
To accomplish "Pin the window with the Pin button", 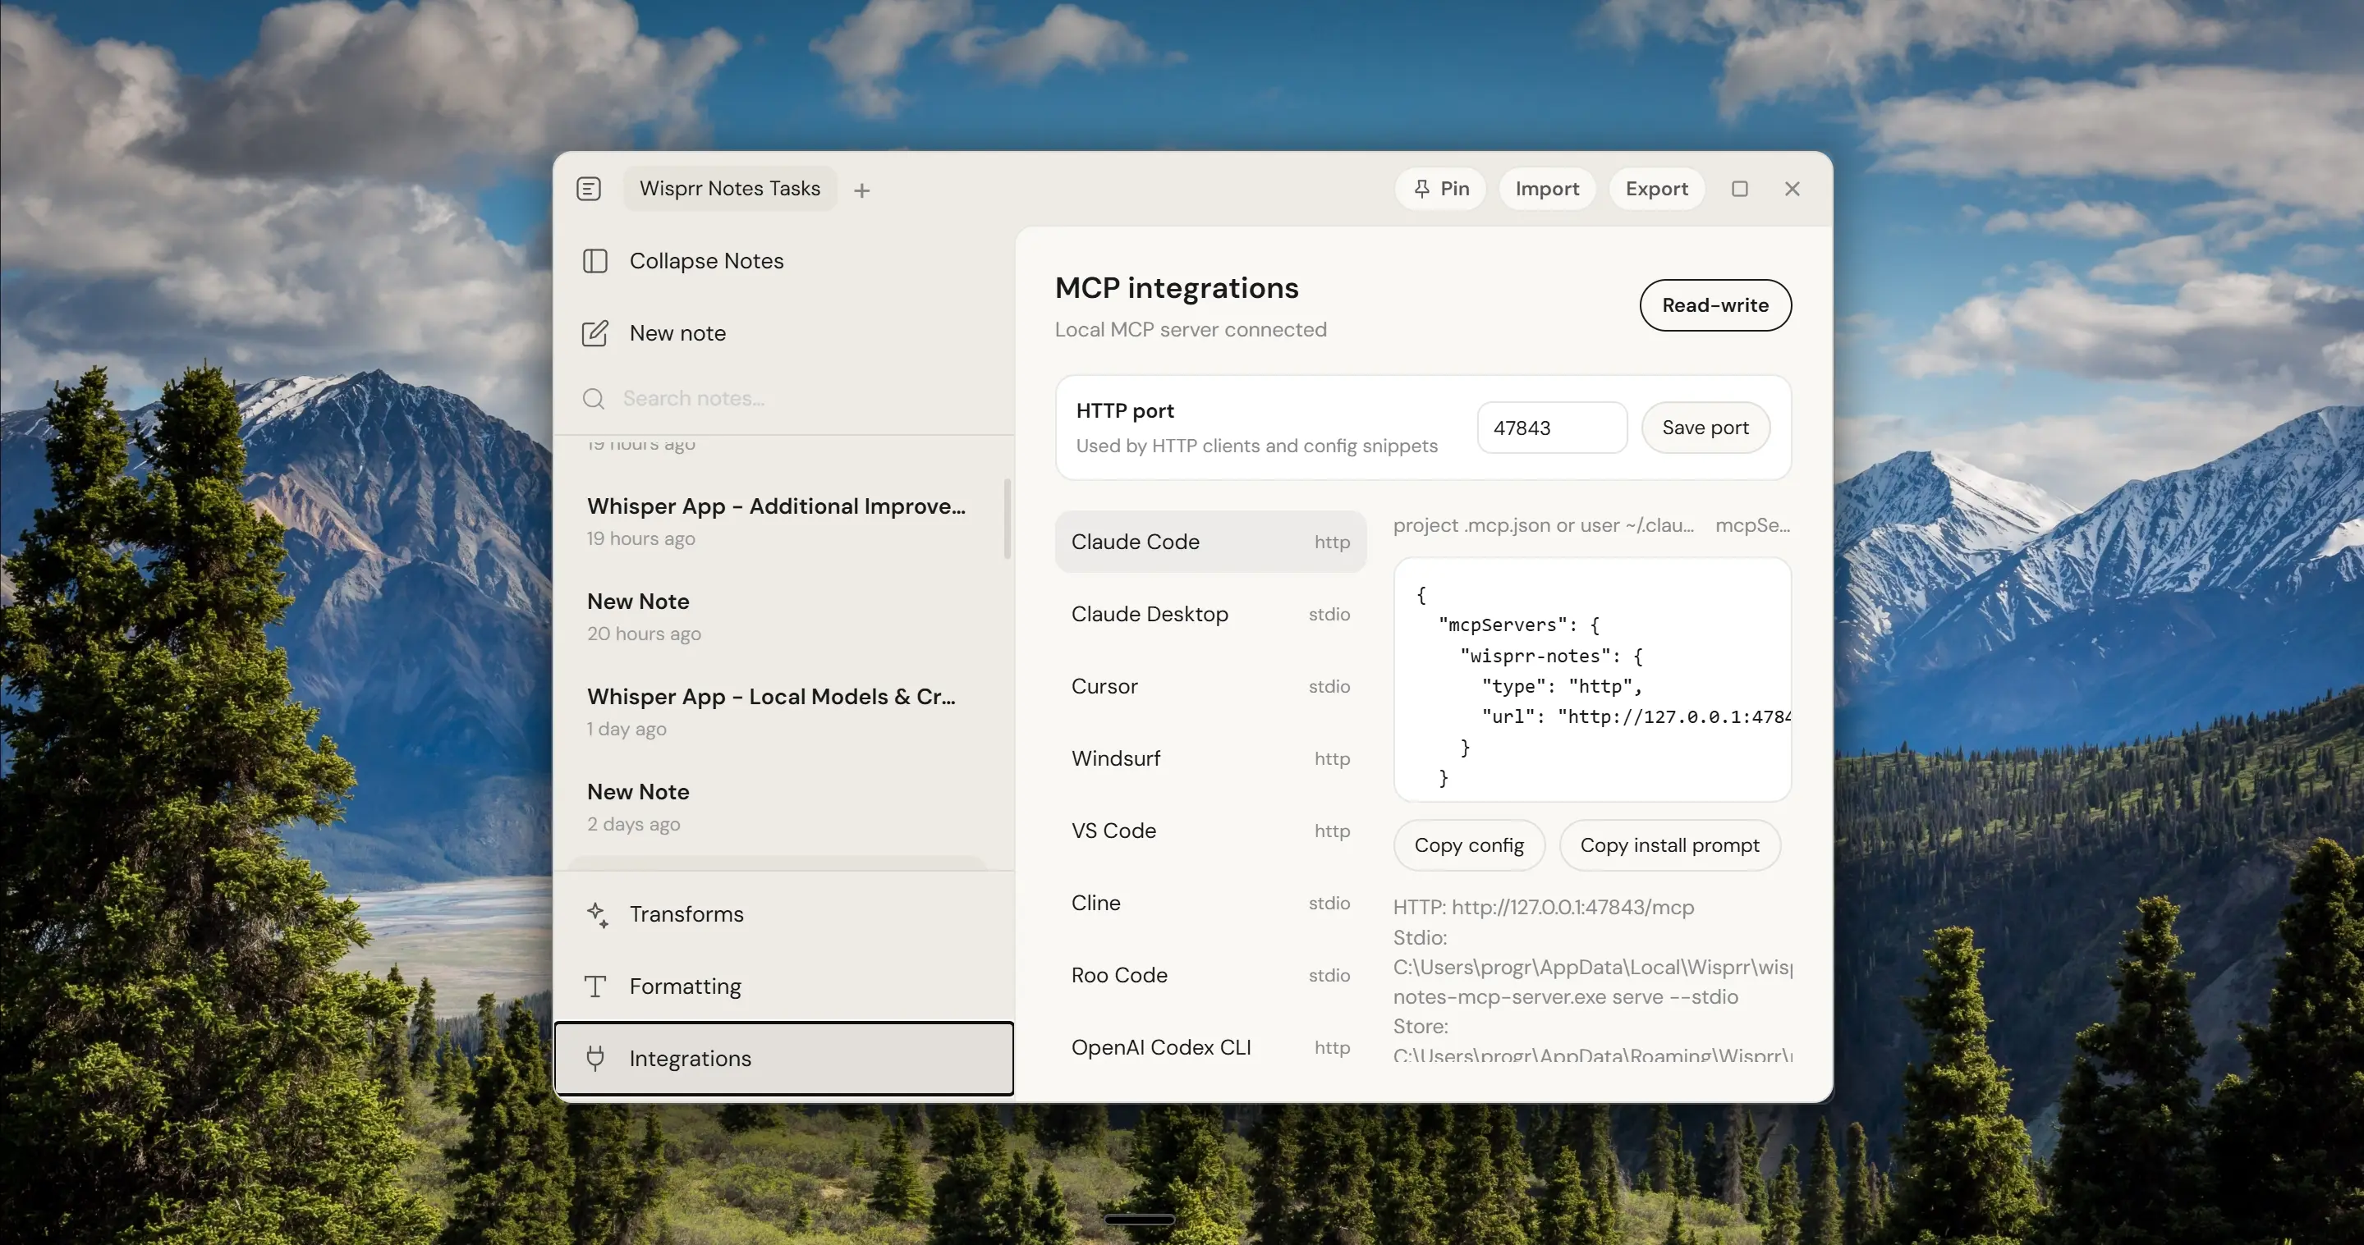I will click(1441, 189).
